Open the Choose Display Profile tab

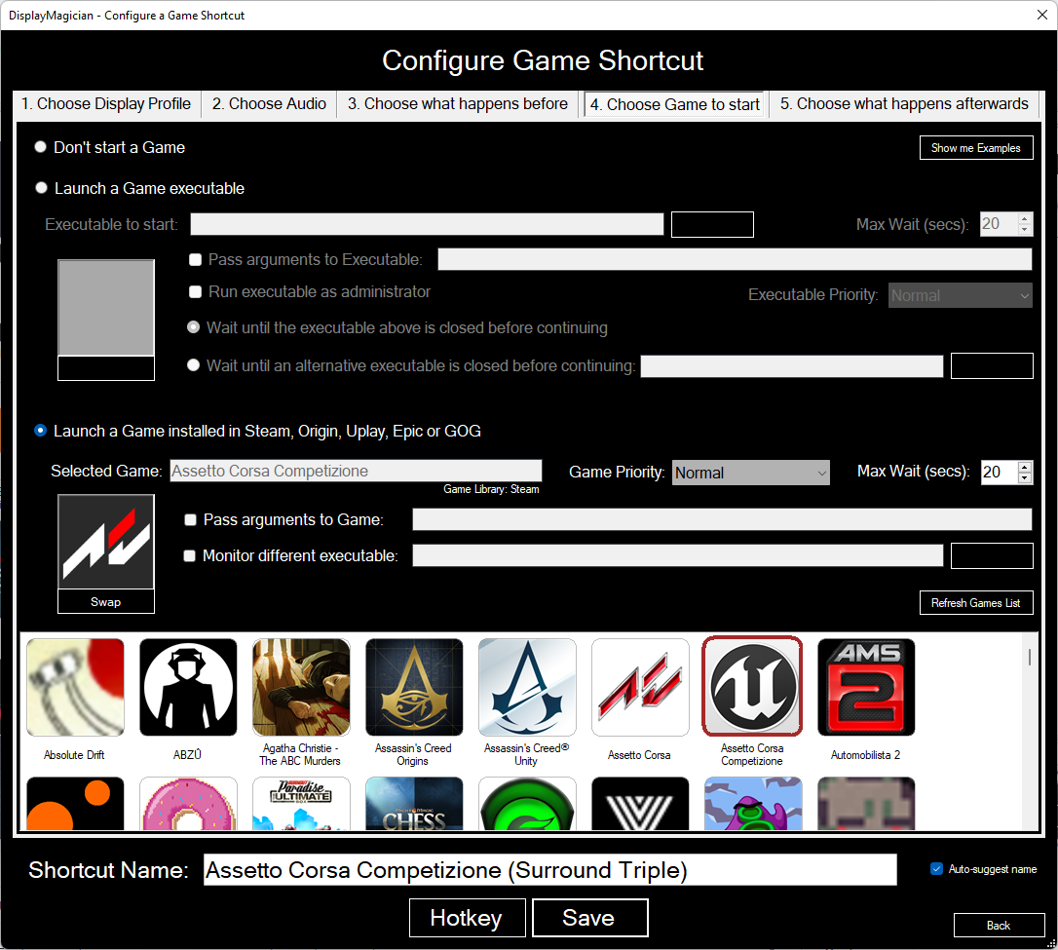point(106,104)
